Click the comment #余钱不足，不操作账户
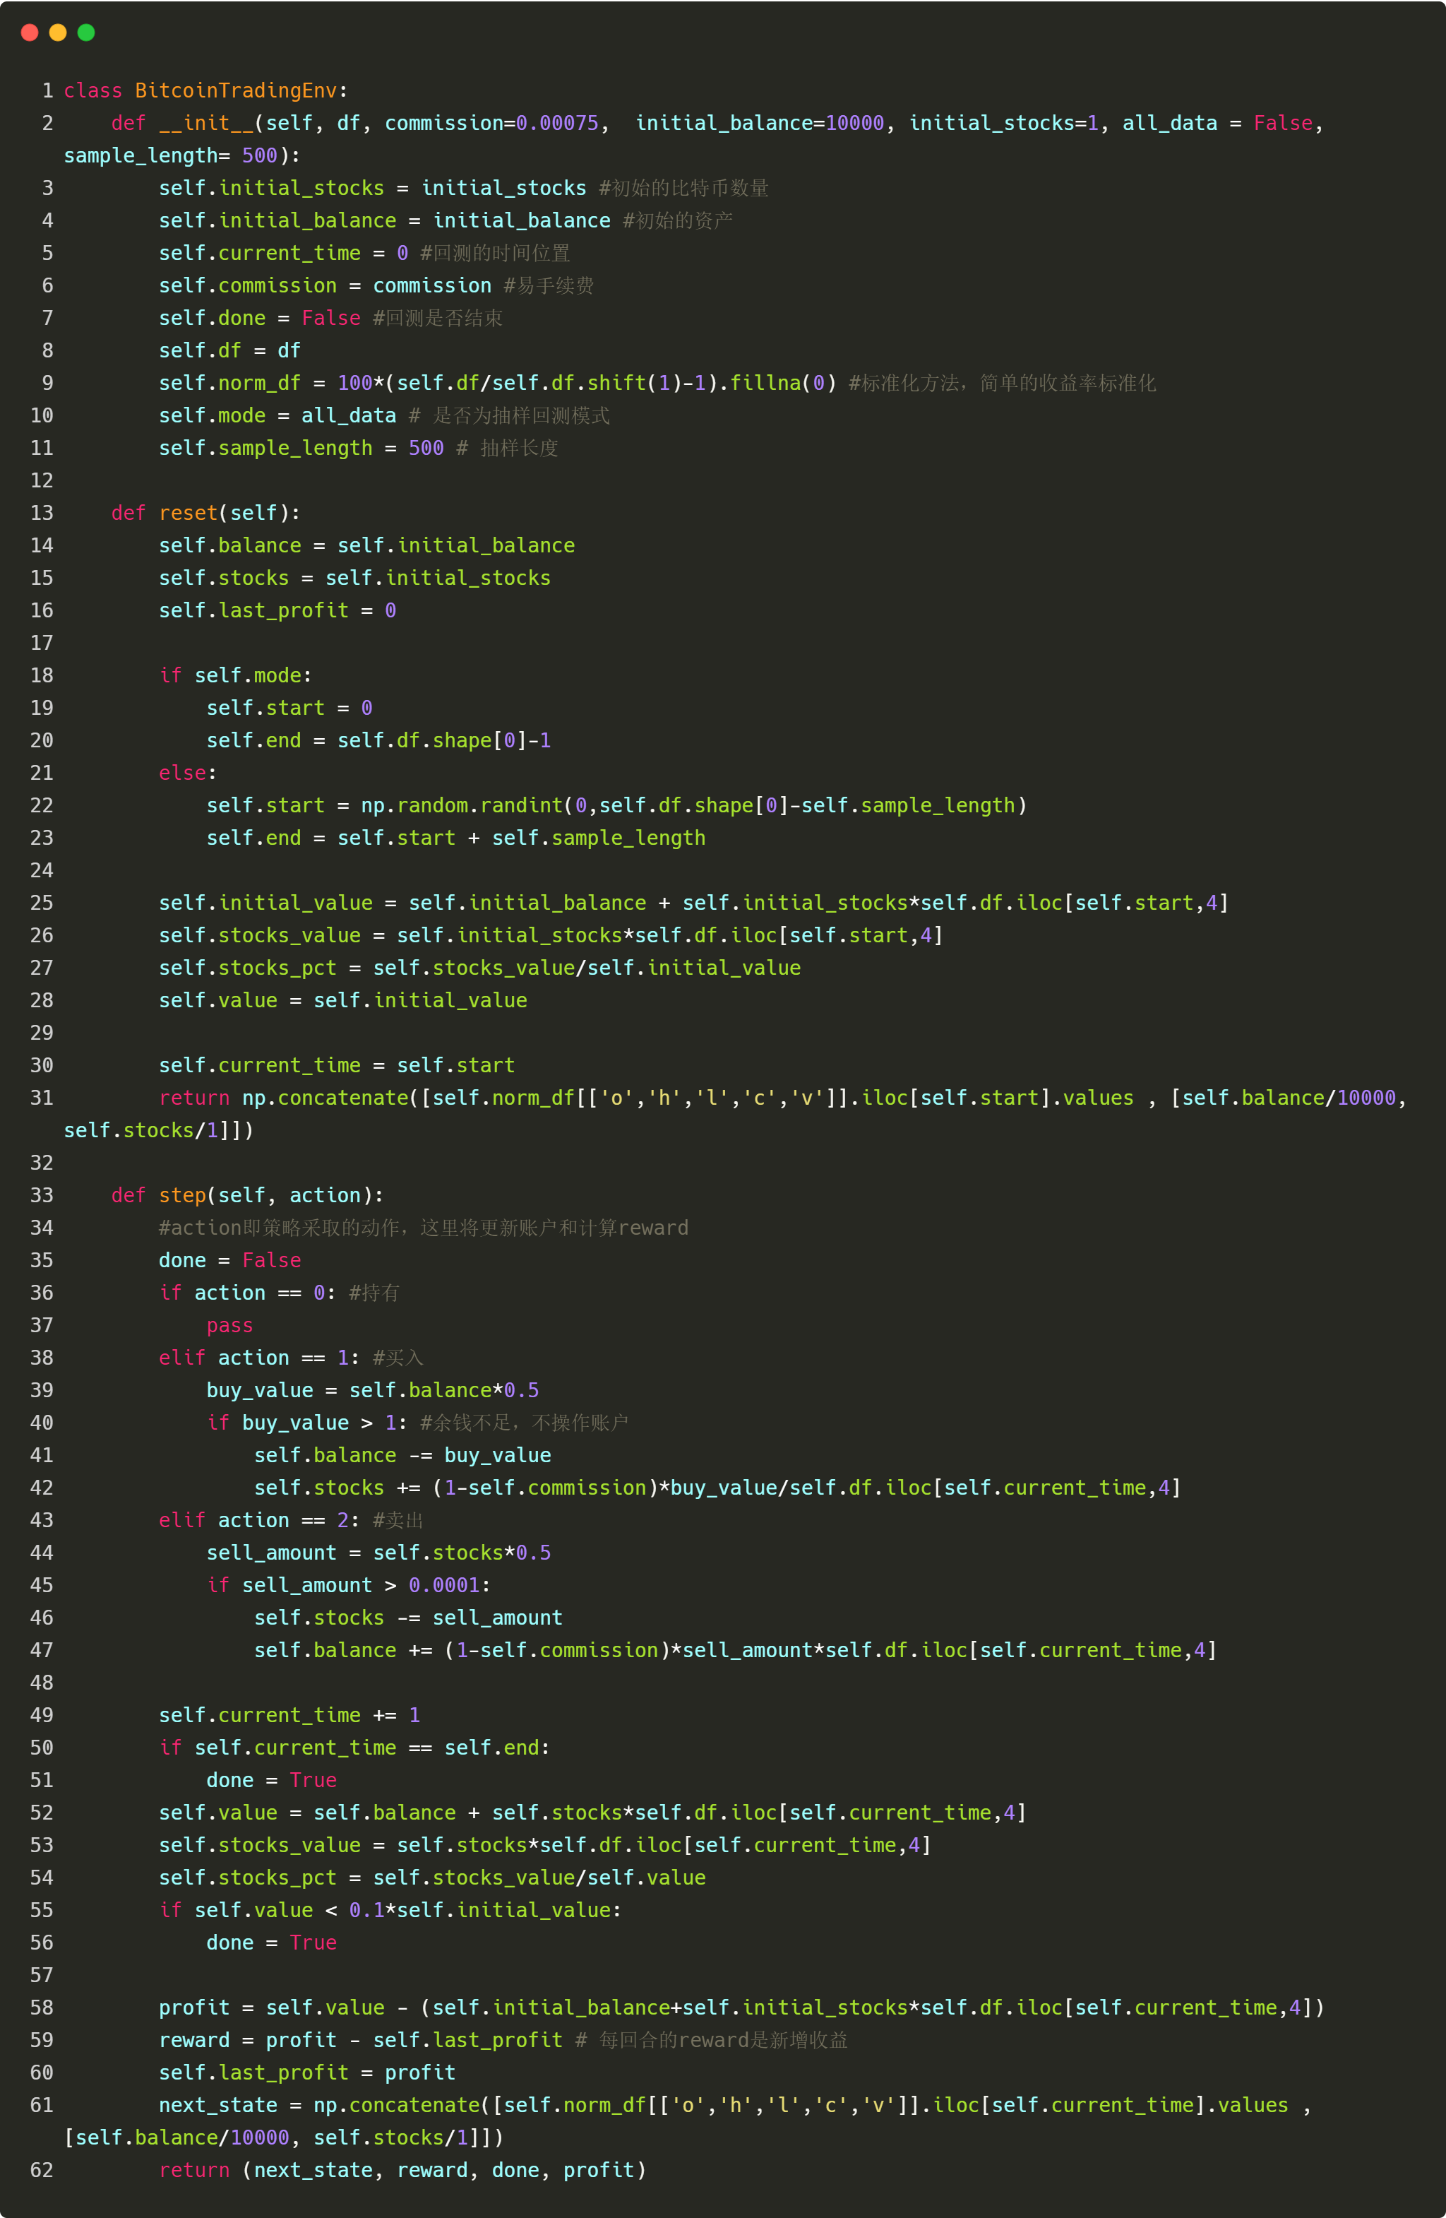 pos(525,1423)
